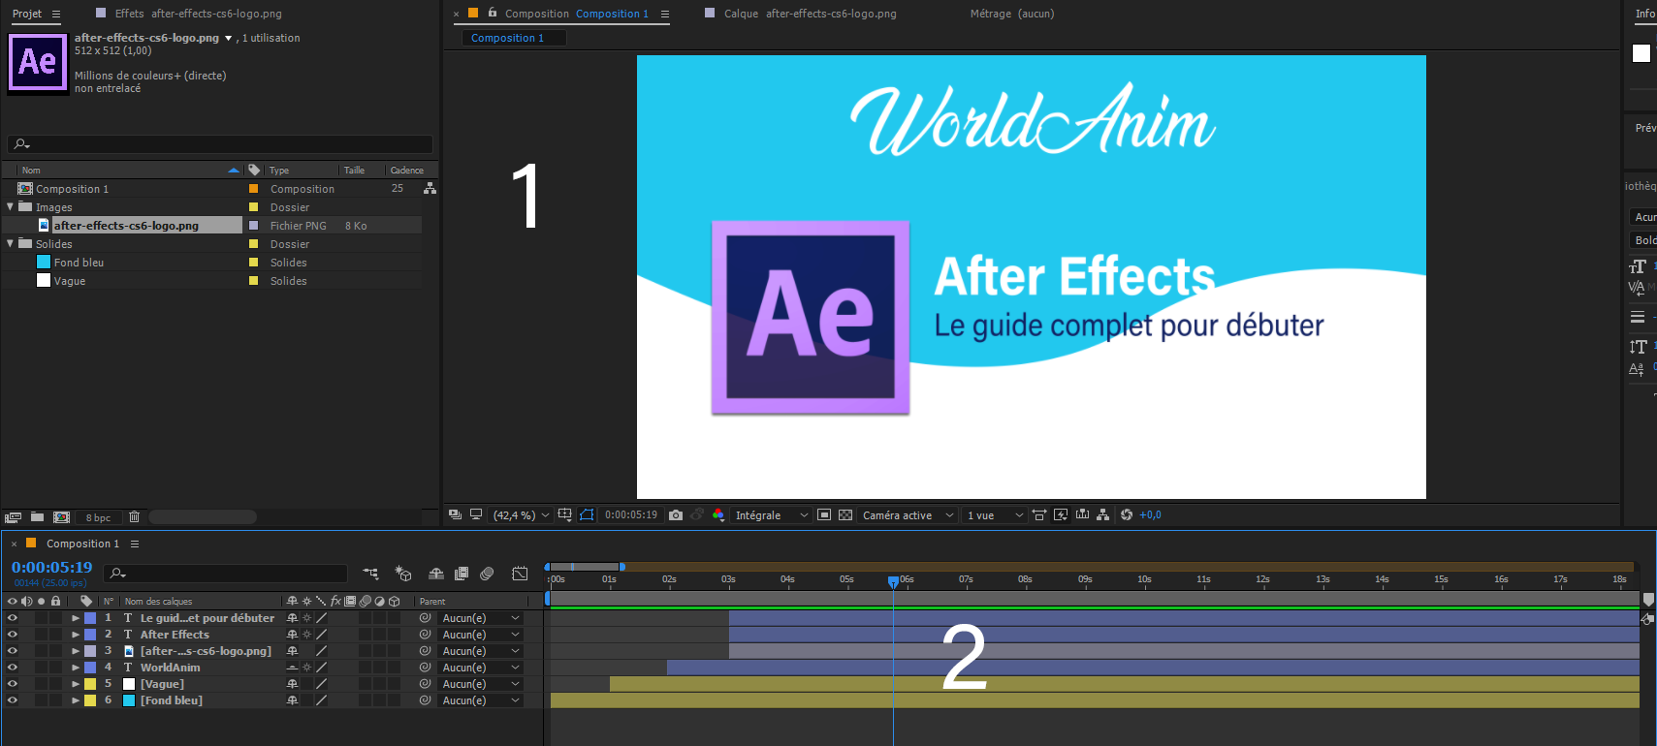Click the Fond bleu solid color swatch in Project

pyautogui.click(x=44, y=262)
